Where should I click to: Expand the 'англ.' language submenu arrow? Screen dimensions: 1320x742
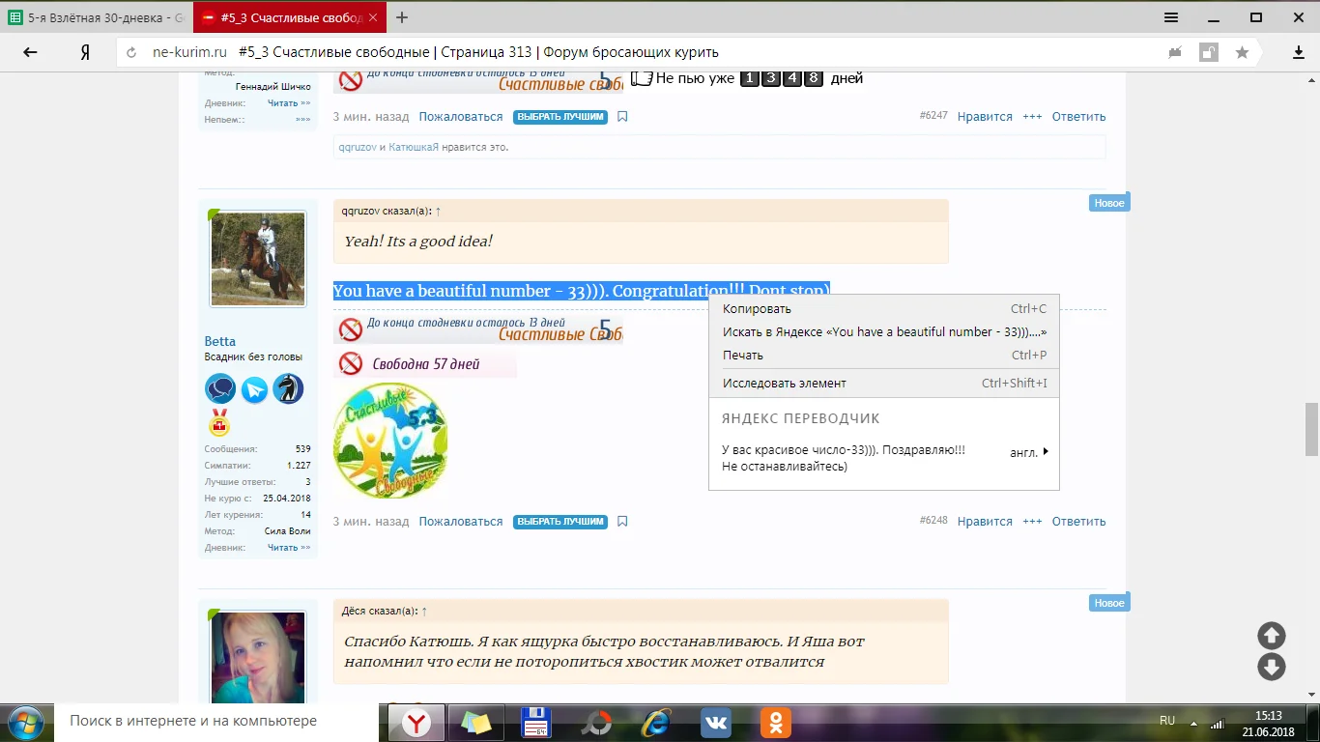pos(1046,452)
